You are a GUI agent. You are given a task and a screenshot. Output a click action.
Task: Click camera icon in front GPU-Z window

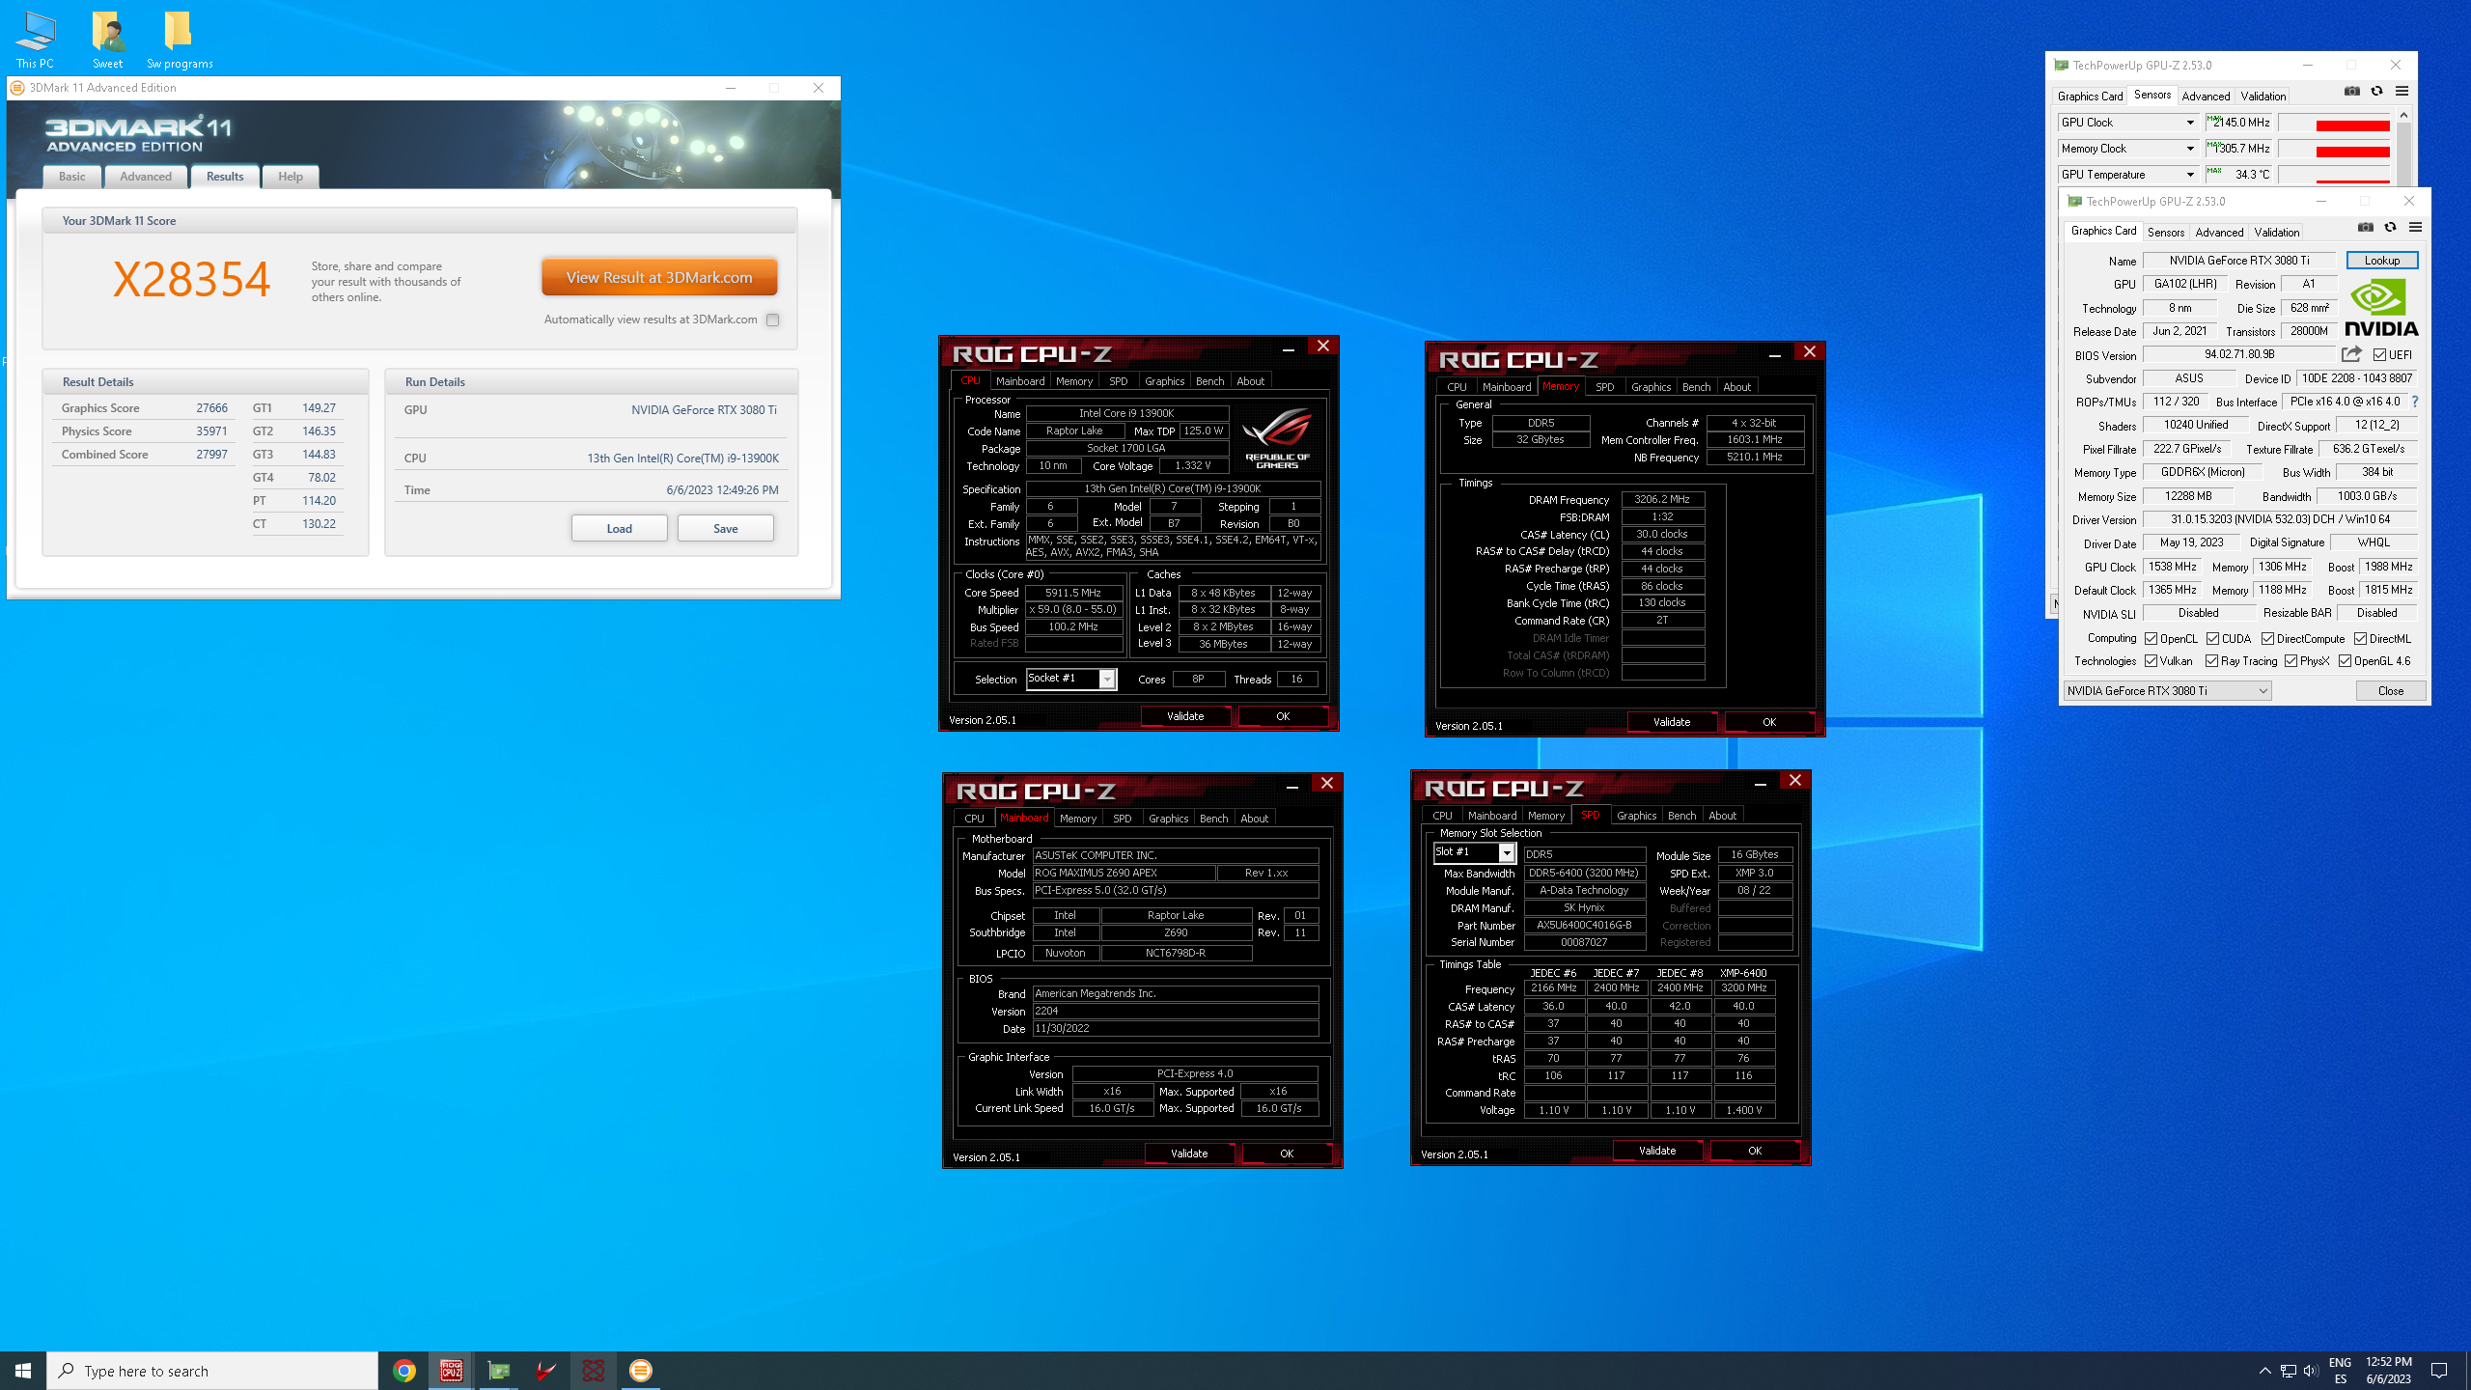[2366, 228]
